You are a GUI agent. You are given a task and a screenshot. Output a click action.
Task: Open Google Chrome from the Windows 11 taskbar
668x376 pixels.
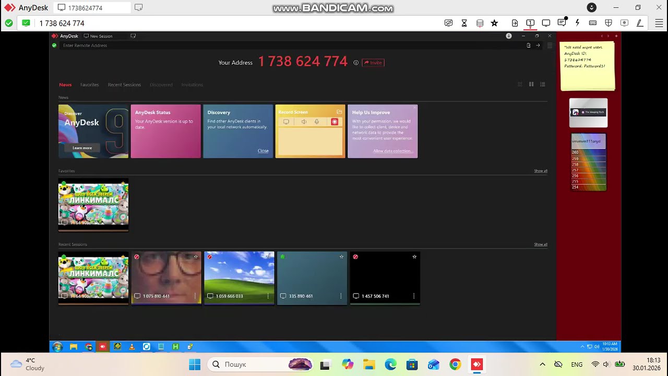455,365
